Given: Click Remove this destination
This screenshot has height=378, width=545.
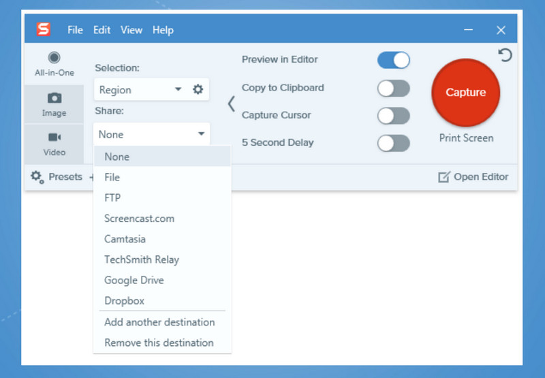Looking at the screenshot, I should coord(162,343).
